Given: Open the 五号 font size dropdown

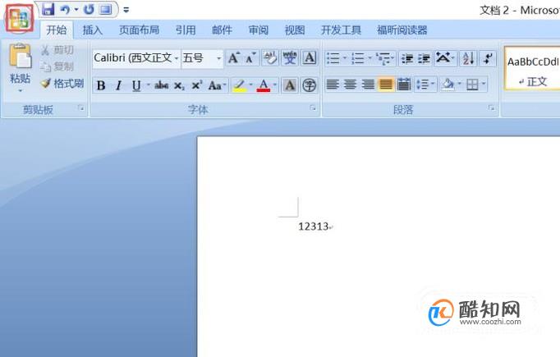Looking at the screenshot, I should [218, 57].
